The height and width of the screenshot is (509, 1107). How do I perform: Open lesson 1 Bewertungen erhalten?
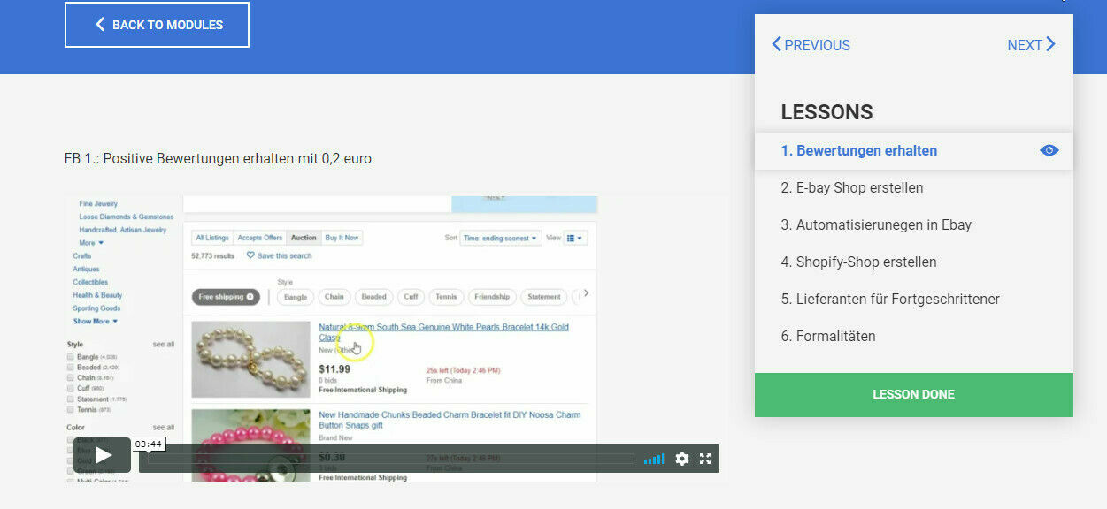point(913,151)
